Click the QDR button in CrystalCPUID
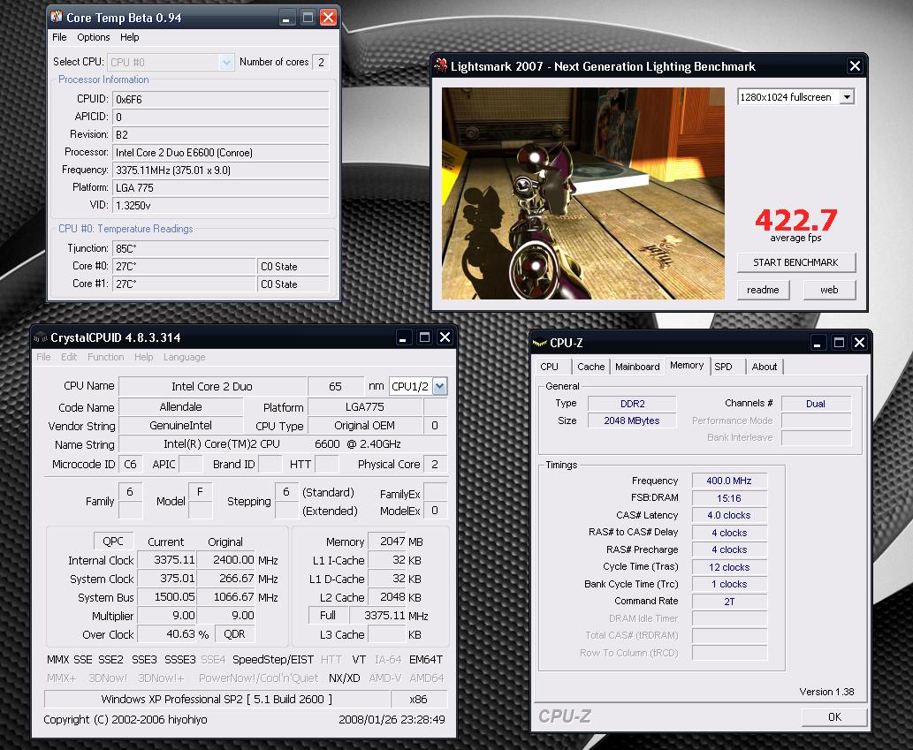The image size is (913, 750). (x=234, y=634)
